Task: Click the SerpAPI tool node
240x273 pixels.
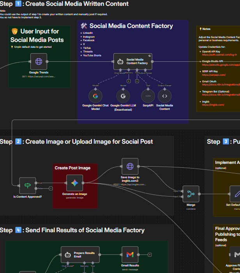Action: tap(148, 96)
